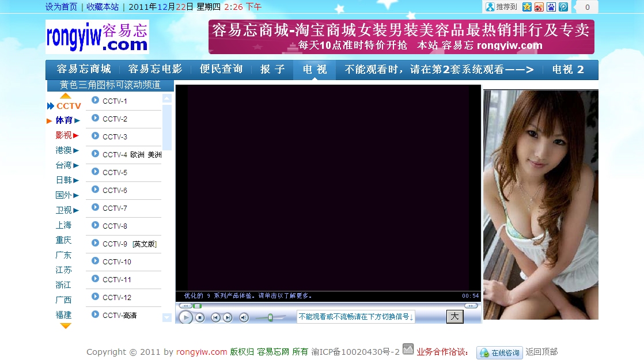
Task: Share to Sina Weibo icon
Action: coord(539,7)
